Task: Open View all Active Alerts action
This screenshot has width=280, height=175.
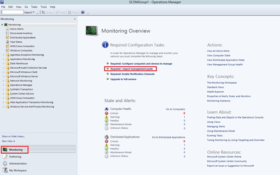Action: pos(218,51)
